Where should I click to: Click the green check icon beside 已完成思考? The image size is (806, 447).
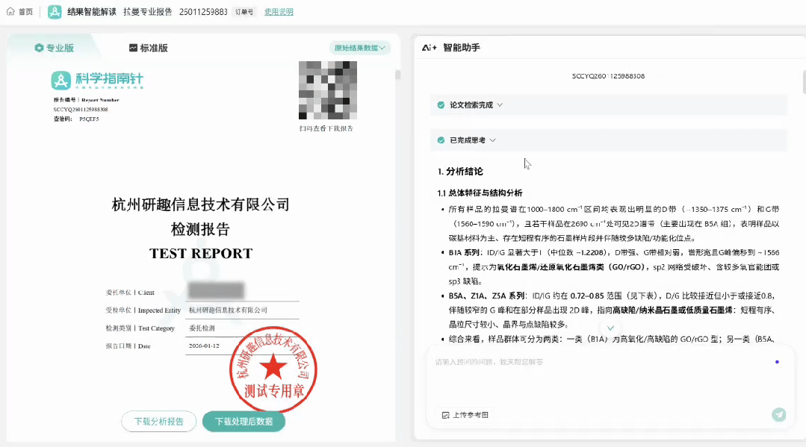441,140
